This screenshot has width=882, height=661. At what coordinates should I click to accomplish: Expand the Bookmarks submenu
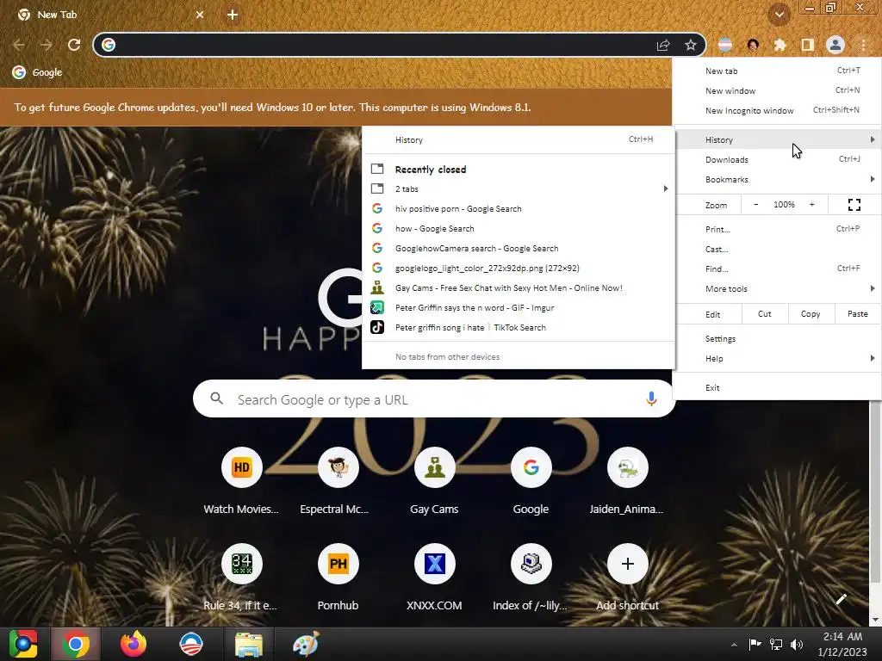[x=777, y=179]
